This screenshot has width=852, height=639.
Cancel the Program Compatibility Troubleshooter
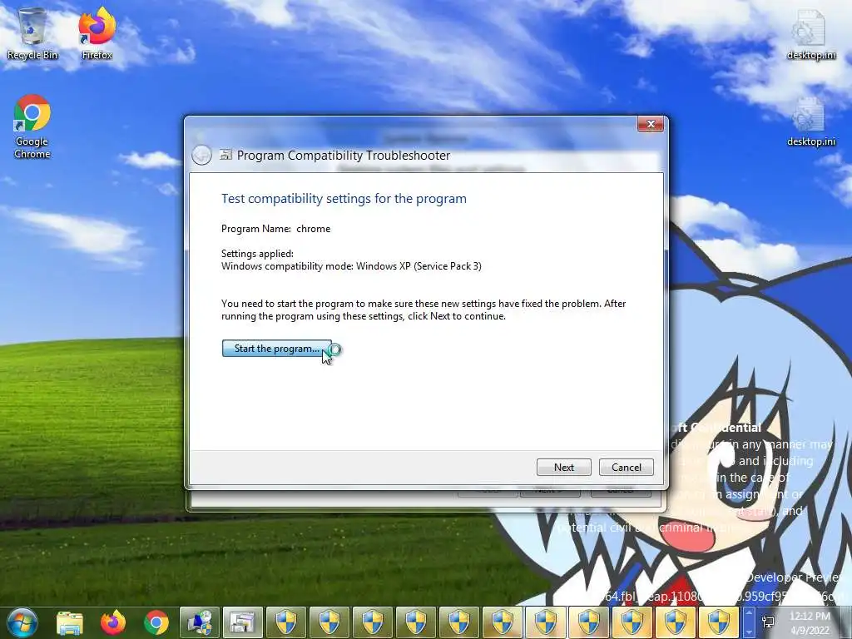pos(626,468)
